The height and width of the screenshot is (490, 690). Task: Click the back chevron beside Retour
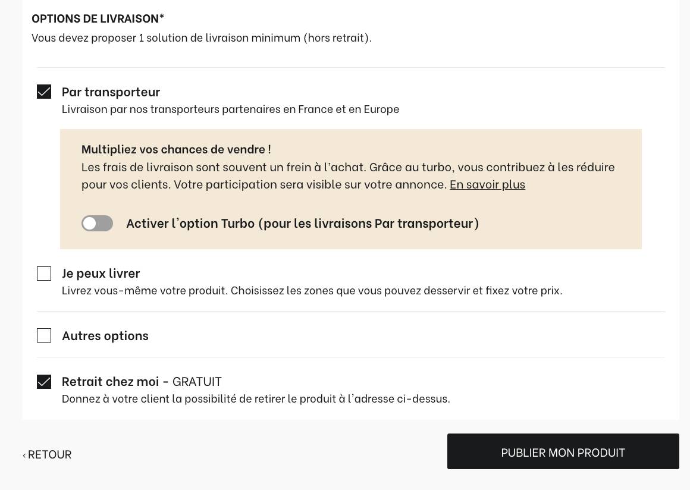pyautogui.click(x=24, y=455)
